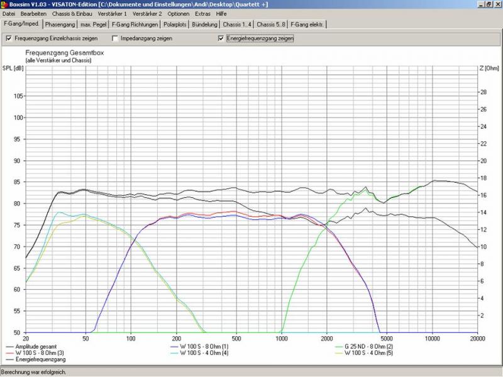Open the Extras menu

click(x=202, y=13)
